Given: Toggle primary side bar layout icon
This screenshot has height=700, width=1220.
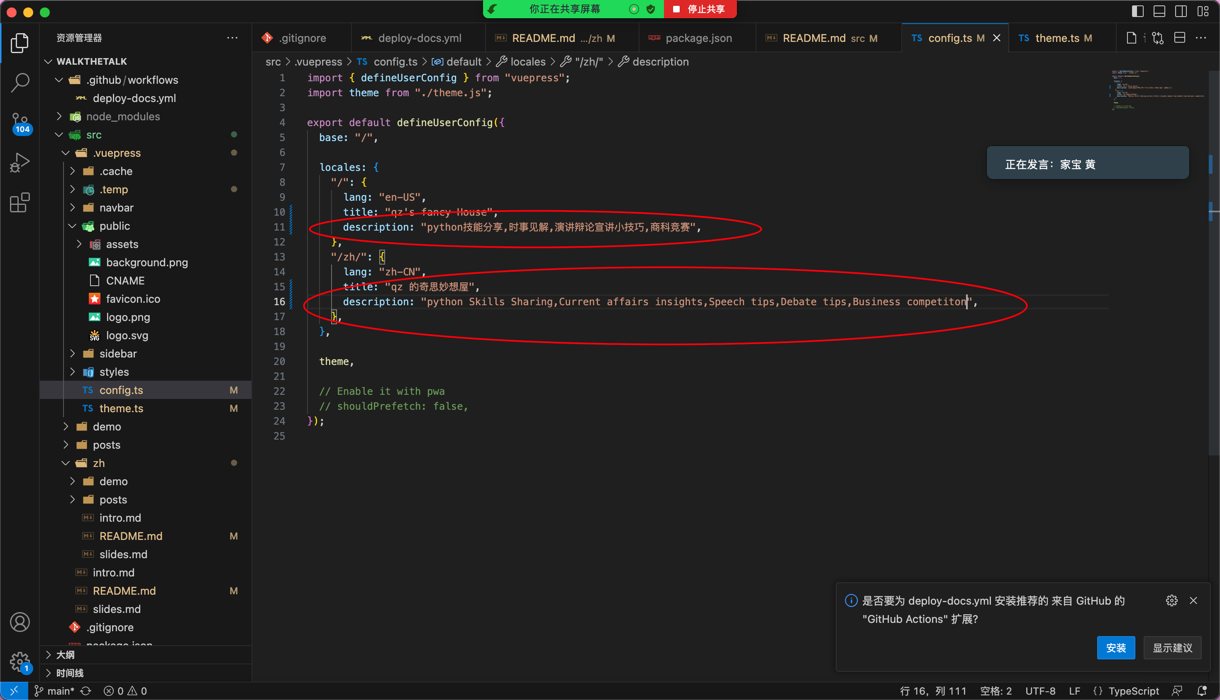Looking at the screenshot, I should (1137, 11).
